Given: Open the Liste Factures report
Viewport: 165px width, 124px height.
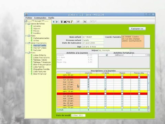Looking at the screenshot, I should [40, 72].
